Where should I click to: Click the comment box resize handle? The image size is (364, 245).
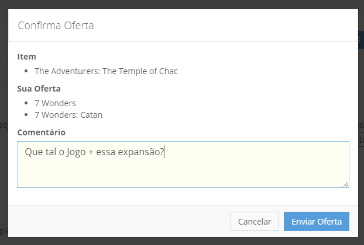click(346, 184)
